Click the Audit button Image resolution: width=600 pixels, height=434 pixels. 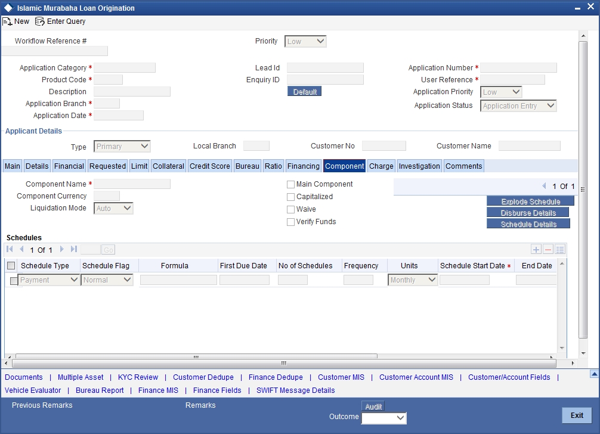(x=373, y=407)
